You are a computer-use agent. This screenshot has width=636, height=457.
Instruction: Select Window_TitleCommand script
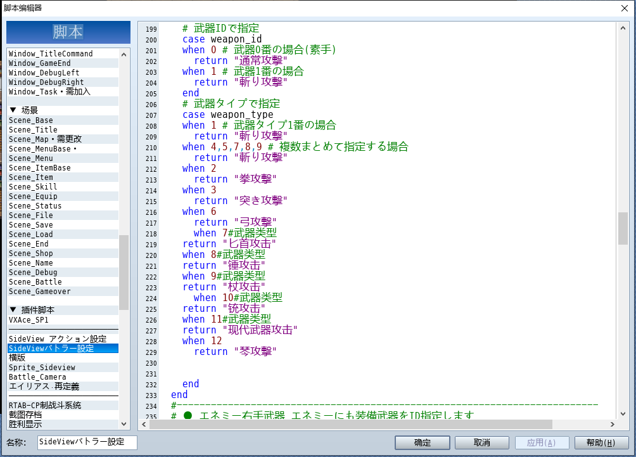tap(63, 54)
